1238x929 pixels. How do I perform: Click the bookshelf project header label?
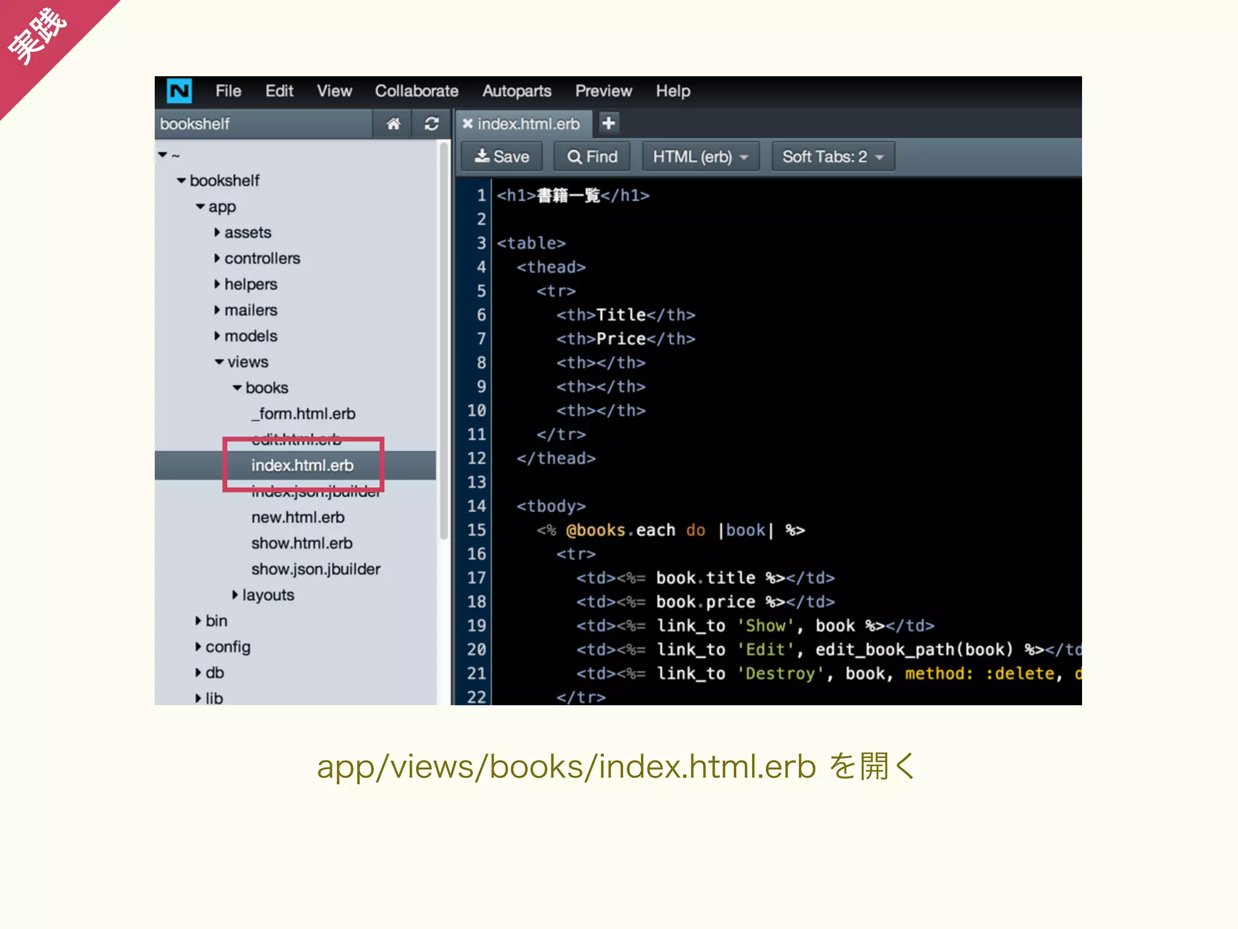coord(195,124)
